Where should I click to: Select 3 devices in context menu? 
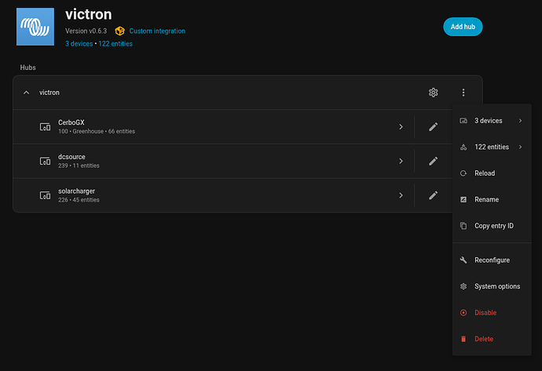(x=492, y=121)
